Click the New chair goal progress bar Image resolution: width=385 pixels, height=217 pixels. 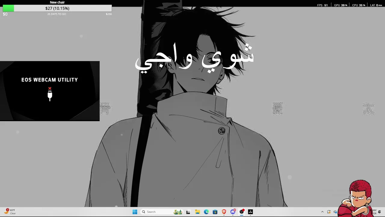tap(57, 8)
